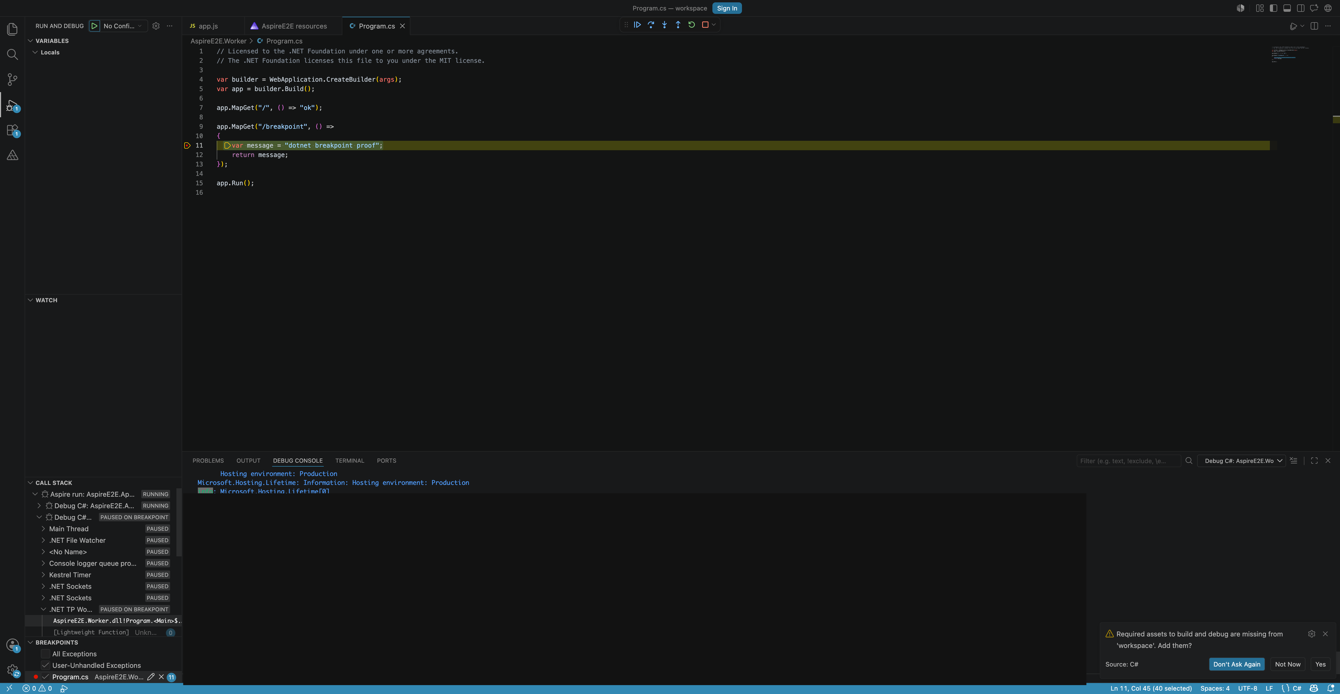The image size is (1340, 694).
Task: Open the Extensions view
Action: (x=13, y=130)
